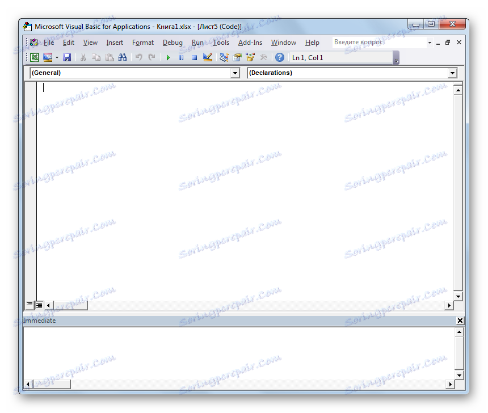Viewport: 488px width, 413px height.
Task: Click Immediate window scroll left arrow
Action: (x=28, y=385)
